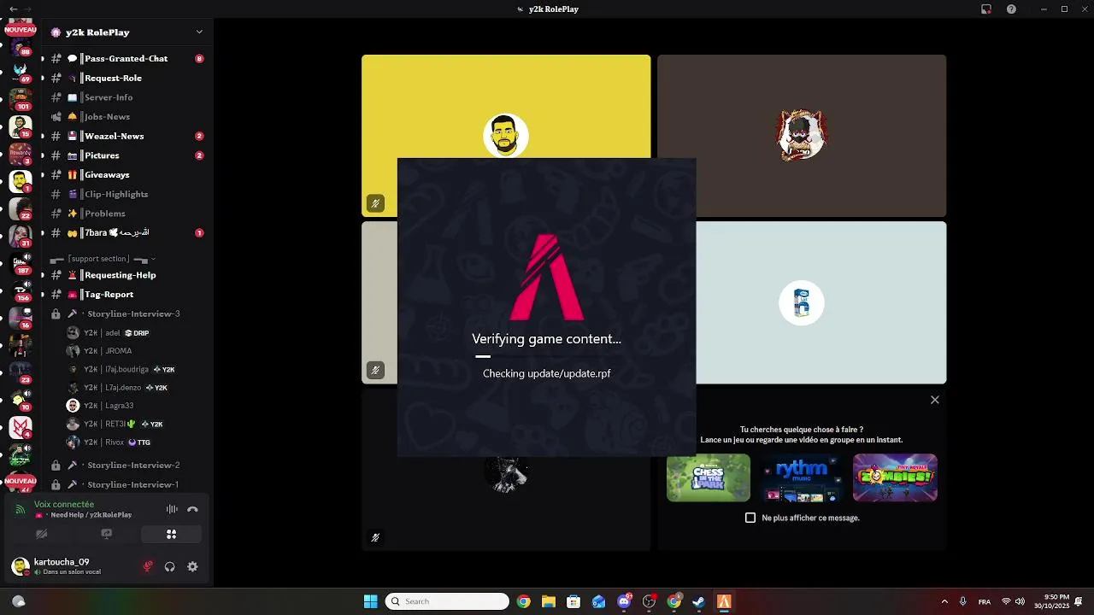Check 'Ne plus afficher ce message' box
The width and height of the screenshot is (1094, 615).
[750, 518]
